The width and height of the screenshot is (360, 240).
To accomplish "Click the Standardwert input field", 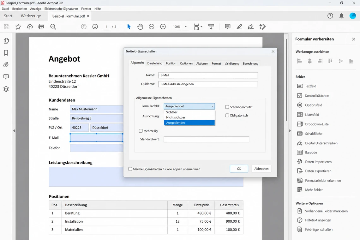I will pyautogui.click(x=207, y=139).
